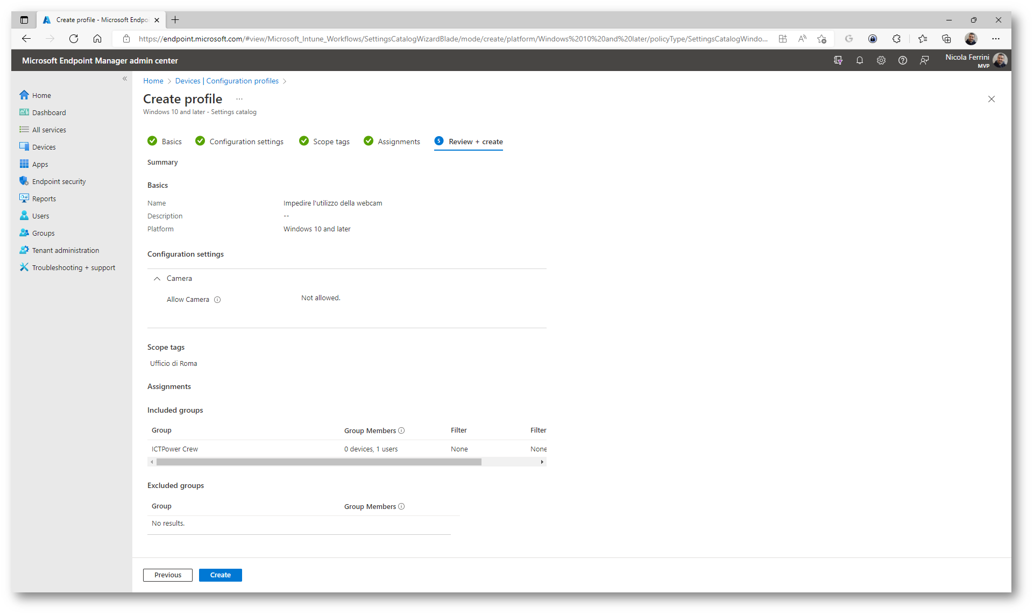Show info for Excluded Group Members column
1034x615 pixels.
pos(401,506)
